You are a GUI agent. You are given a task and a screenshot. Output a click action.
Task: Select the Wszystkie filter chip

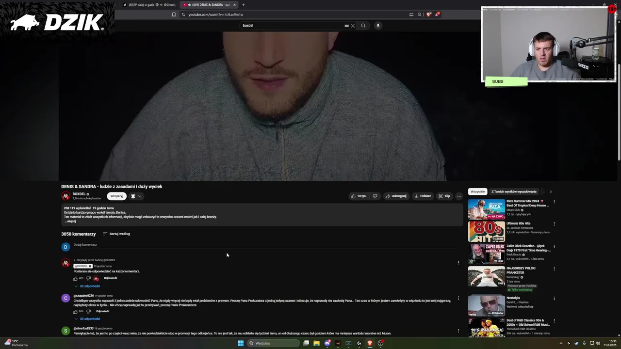[477, 191]
